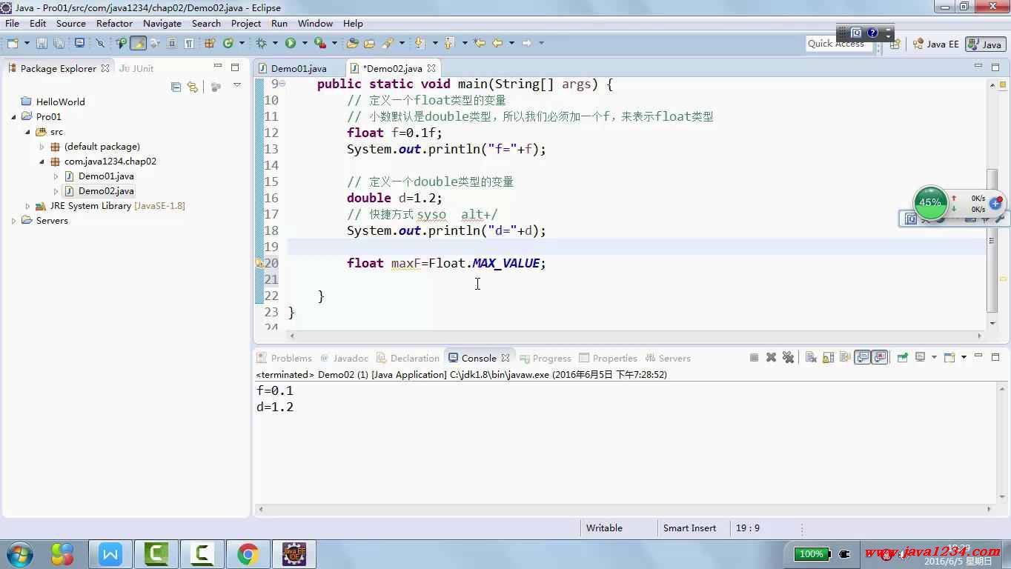Open Chrome from the Windows taskbar

click(x=248, y=553)
